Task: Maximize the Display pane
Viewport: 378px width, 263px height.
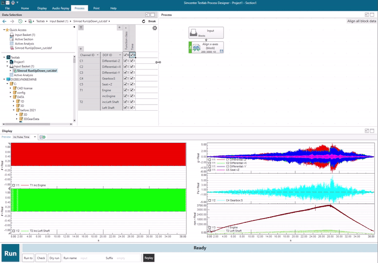Action: pyautogui.click(x=372, y=131)
